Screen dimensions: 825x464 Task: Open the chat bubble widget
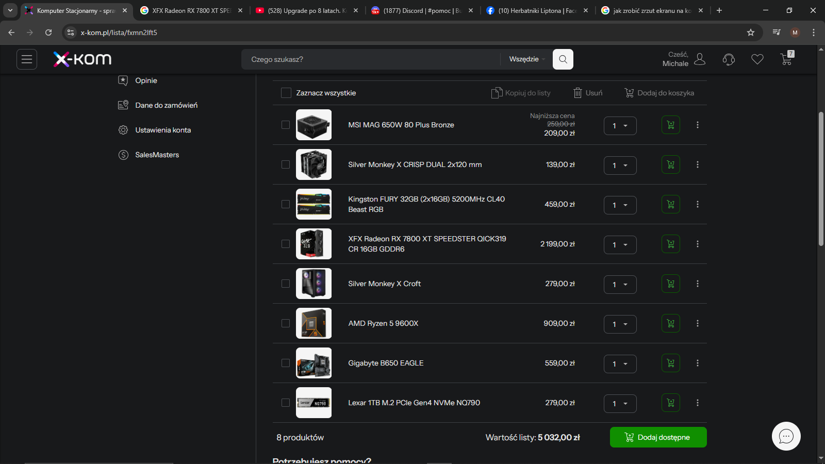click(786, 436)
